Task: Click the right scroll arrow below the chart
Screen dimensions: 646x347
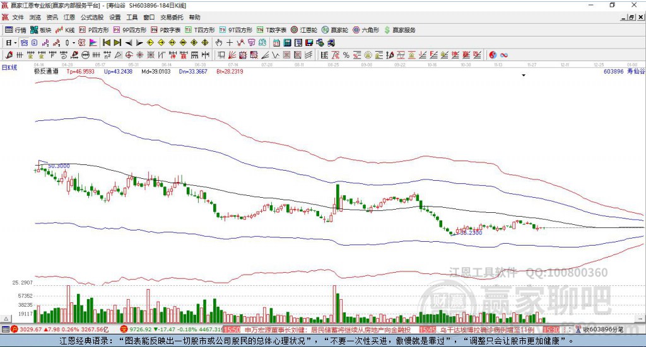Action: point(640,319)
